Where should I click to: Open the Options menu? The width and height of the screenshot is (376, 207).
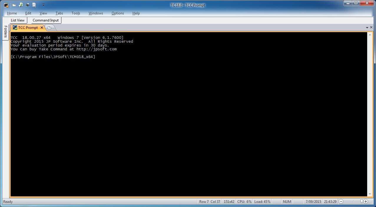click(117, 13)
